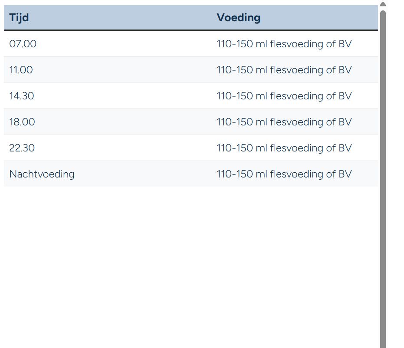The image size is (404, 348).
Task: Click the 14.30 time cell
Action: [x=21, y=96]
